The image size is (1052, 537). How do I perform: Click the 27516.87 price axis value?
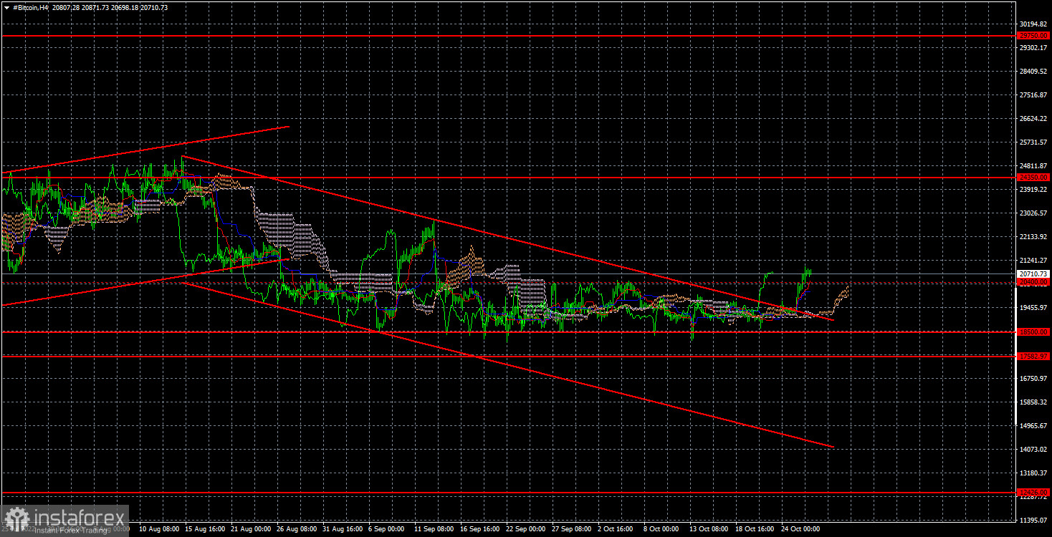[x=1033, y=95]
